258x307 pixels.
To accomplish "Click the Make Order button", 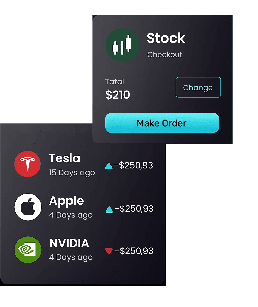I will (162, 123).
